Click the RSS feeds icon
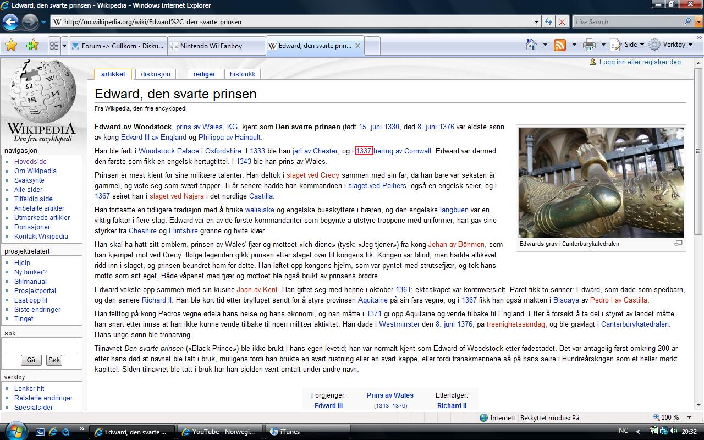The width and height of the screenshot is (704, 440). click(560, 45)
